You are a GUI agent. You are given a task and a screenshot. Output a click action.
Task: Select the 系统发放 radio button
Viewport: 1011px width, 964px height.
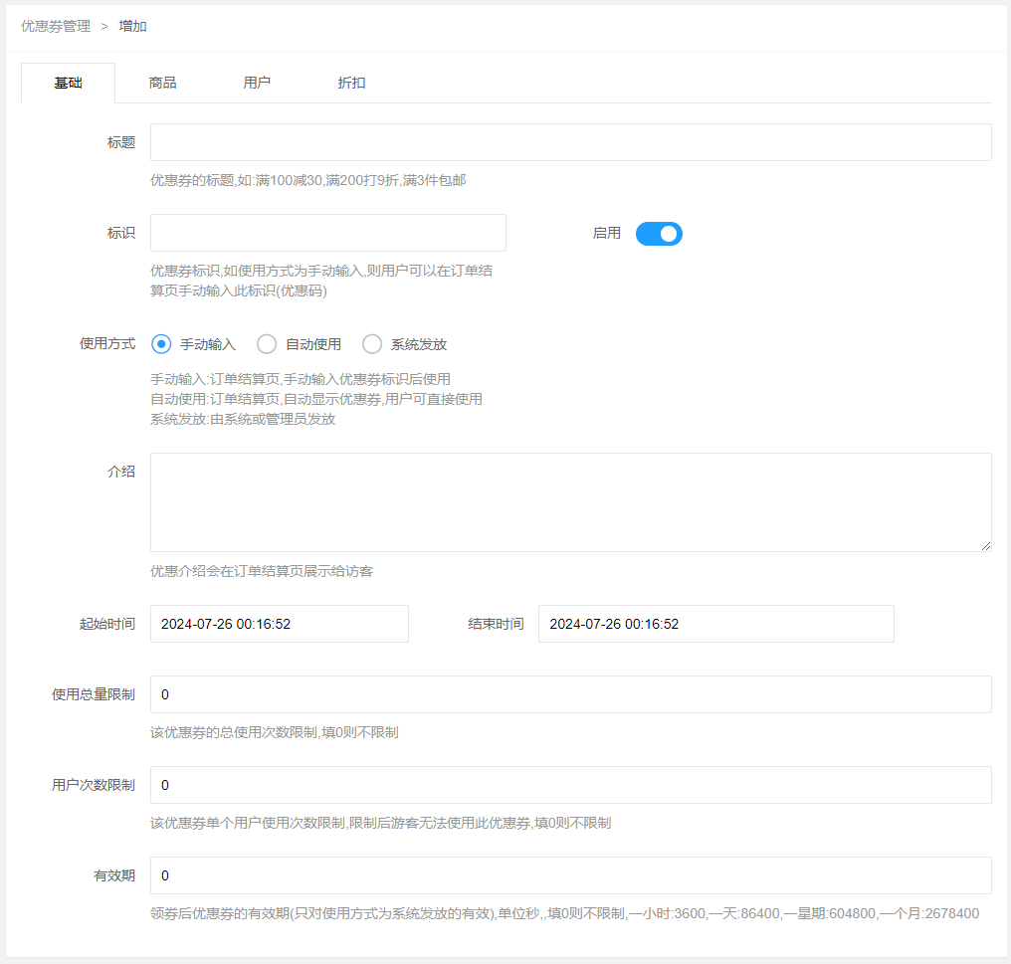tap(372, 344)
